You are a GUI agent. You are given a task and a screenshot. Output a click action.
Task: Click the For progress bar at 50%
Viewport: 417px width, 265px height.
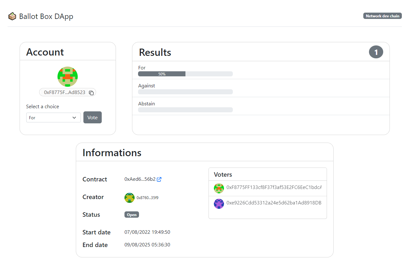click(185, 74)
